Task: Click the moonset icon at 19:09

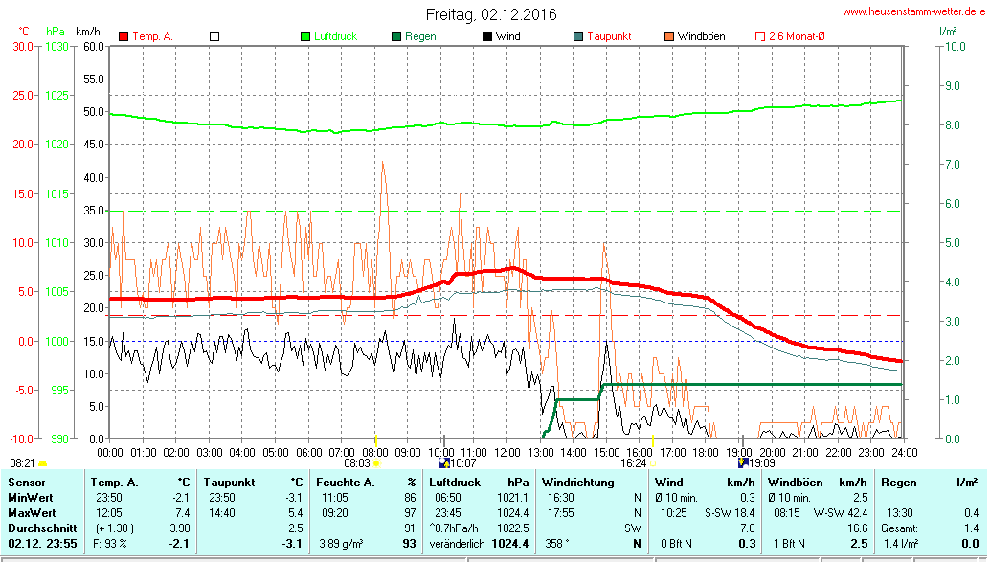Action: point(743,463)
